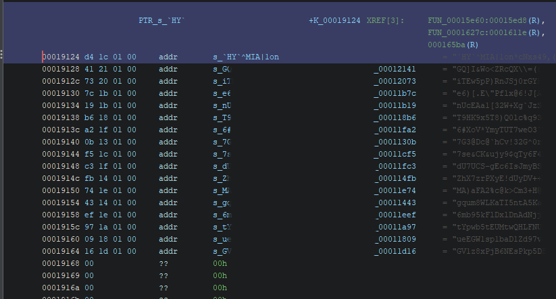Select address 00019154
Screen dimensions: 556x299
[x=61, y=202]
